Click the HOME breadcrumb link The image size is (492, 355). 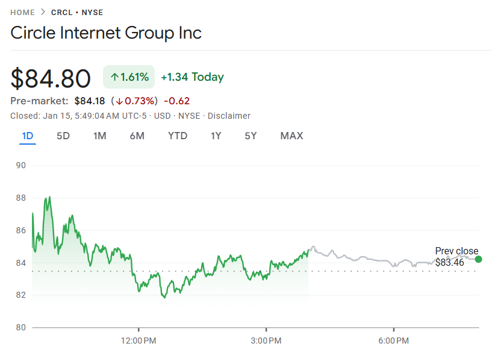point(22,12)
